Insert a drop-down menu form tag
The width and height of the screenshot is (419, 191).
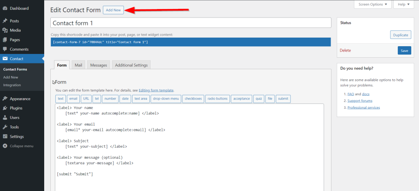coord(166,99)
